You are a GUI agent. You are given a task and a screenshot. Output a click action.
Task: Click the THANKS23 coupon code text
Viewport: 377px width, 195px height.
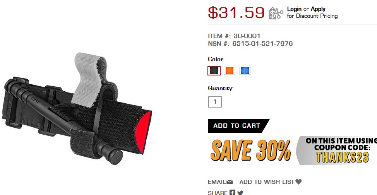pyautogui.click(x=343, y=157)
